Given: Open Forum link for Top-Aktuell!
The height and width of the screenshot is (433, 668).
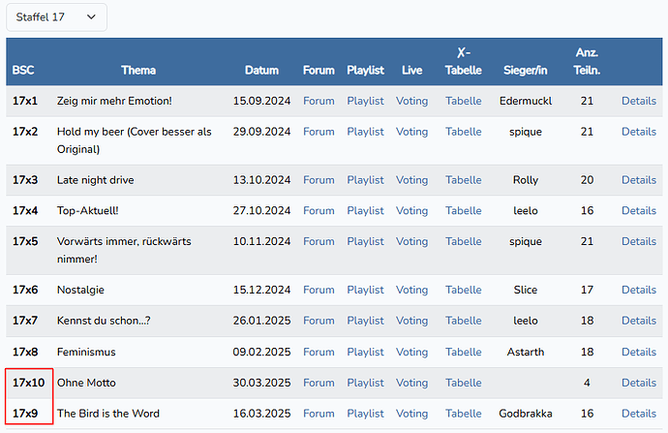Looking at the screenshot, I should pyautogui.click(x=319, y=211).
